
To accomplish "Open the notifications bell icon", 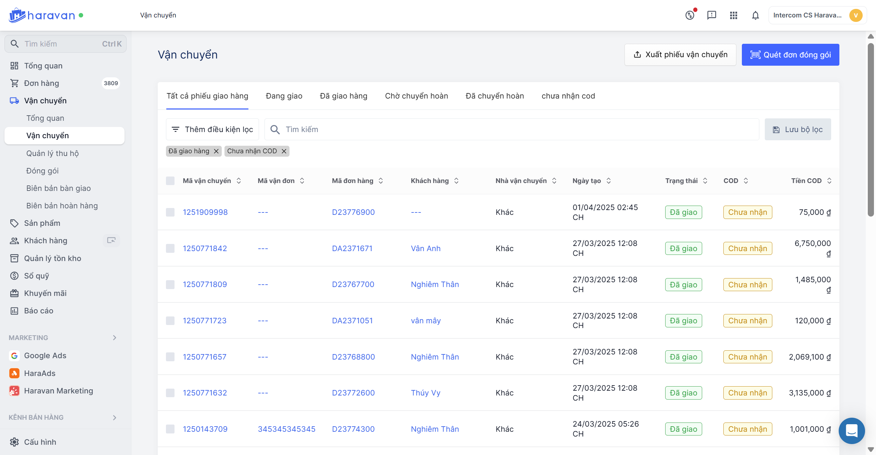I will pos(755,15).
